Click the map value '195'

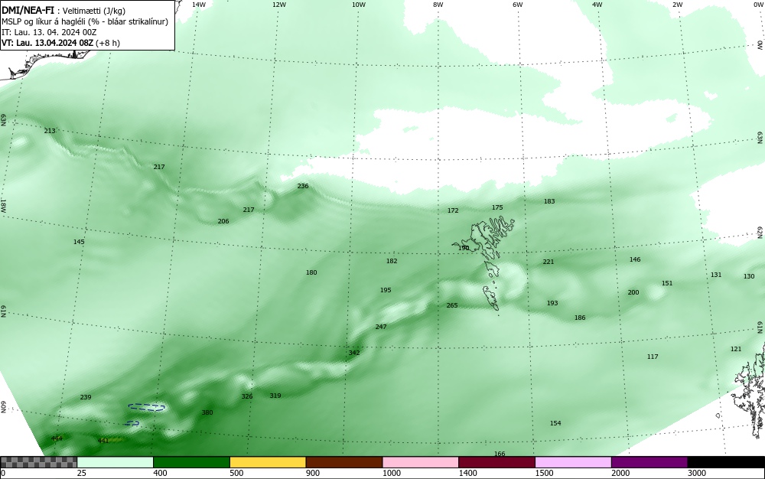386,290
